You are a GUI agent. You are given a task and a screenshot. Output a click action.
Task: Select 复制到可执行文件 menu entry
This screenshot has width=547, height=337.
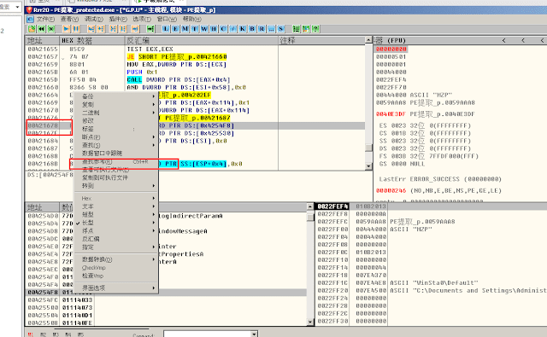[116, 177]
